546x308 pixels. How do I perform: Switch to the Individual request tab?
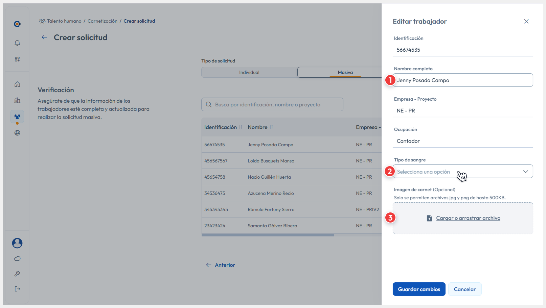click(x=249, y=72)
